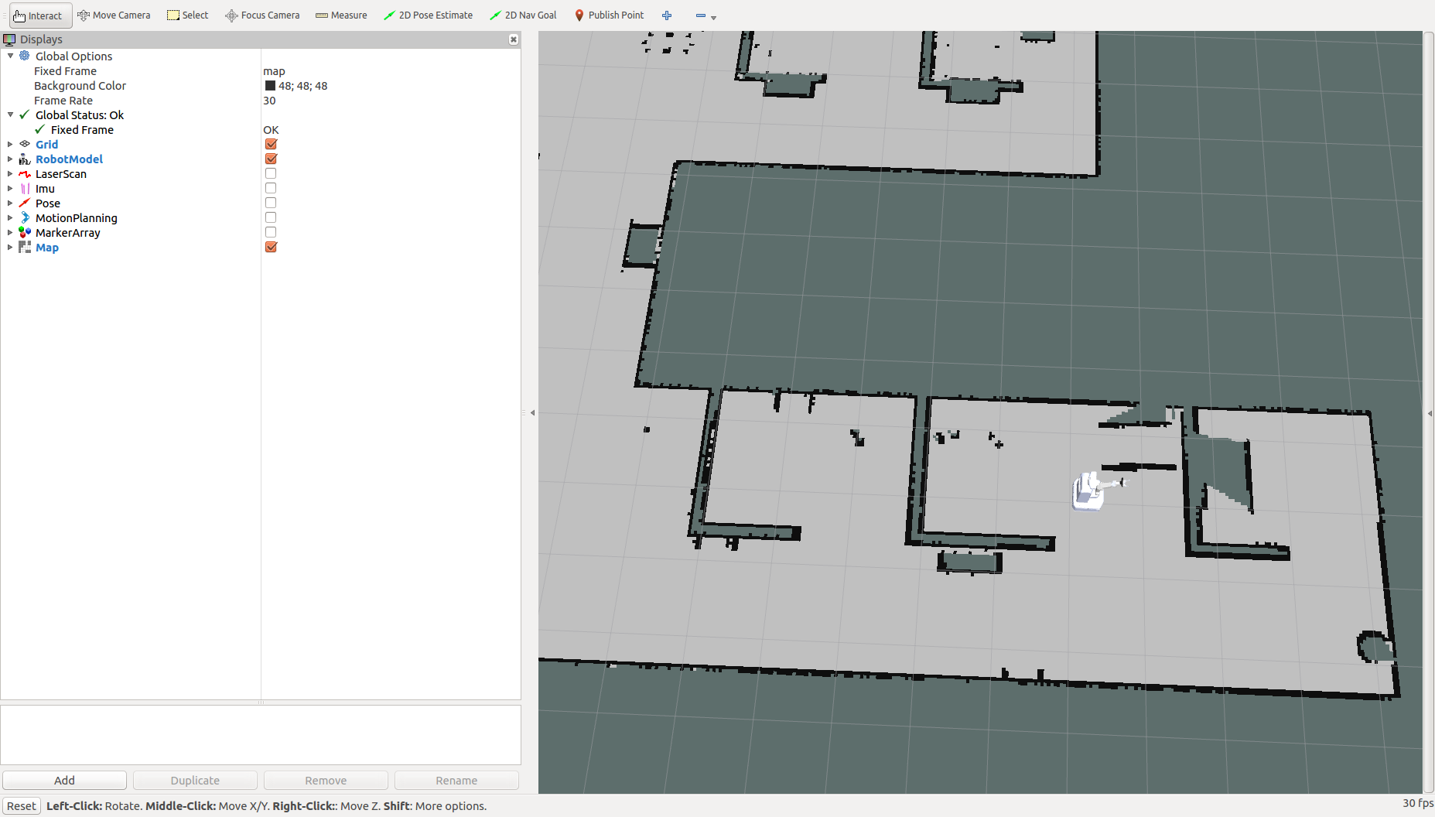Close the Displays panel
1435x817 pixels.
tap(514, 39)
